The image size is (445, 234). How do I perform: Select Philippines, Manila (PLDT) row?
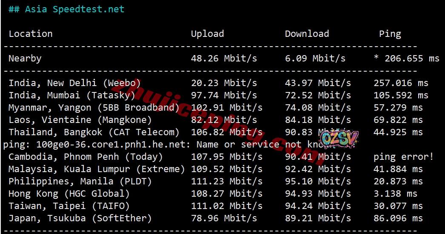80,181
